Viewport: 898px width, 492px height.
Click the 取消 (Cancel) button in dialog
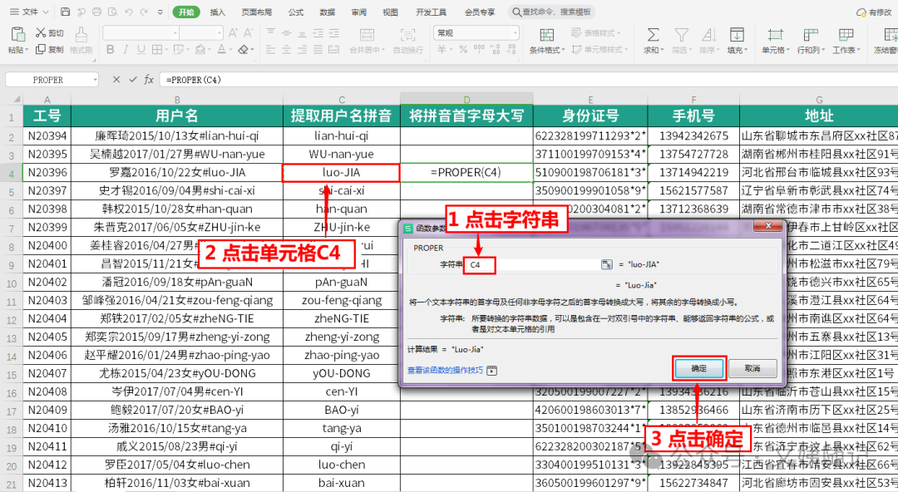click(752, 368)
